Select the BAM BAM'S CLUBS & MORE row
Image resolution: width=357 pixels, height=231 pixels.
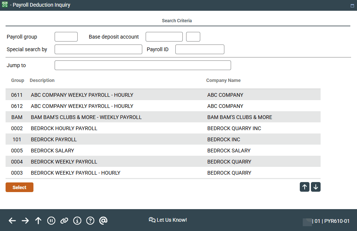click(86, 117)
